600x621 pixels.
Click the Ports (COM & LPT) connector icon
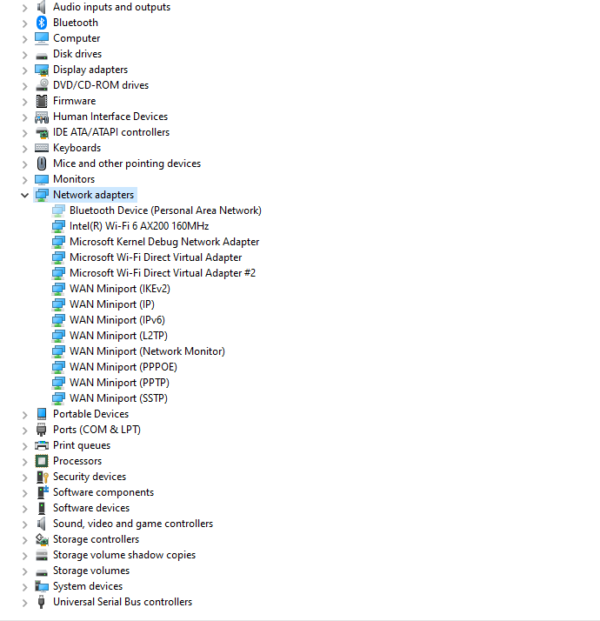click(x=42, y=430)
